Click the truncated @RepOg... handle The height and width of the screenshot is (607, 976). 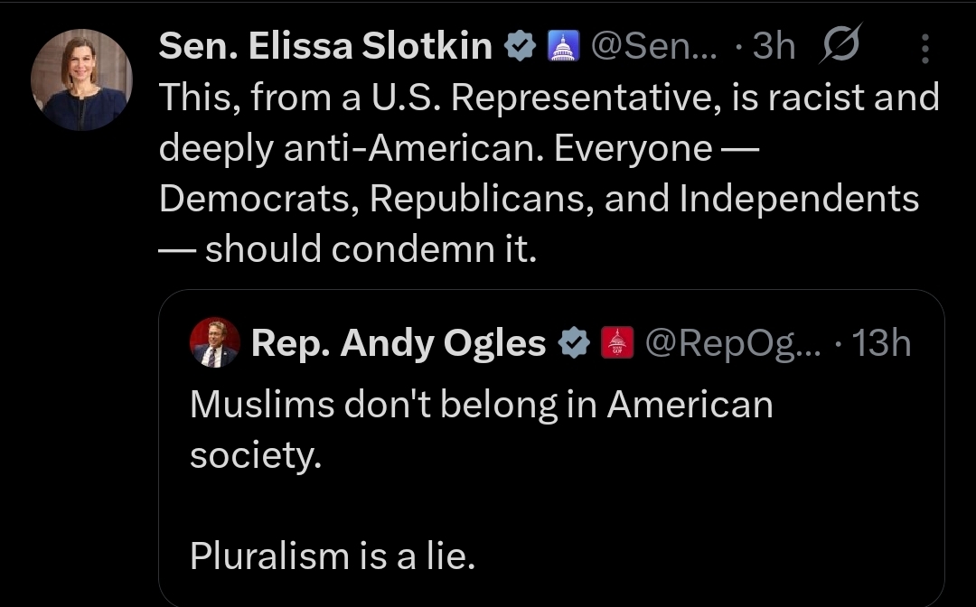tap(730, 343)
